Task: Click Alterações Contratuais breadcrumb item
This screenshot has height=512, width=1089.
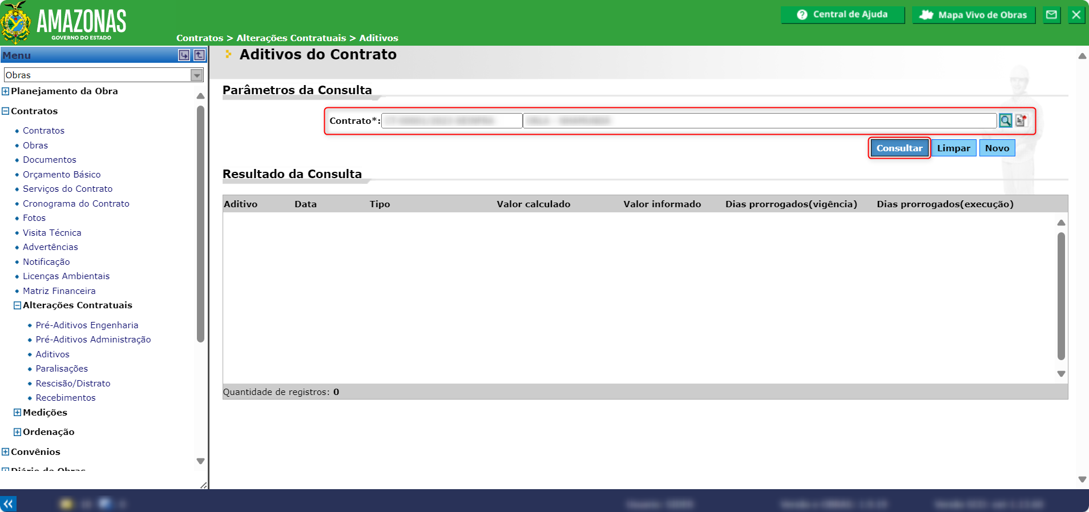Action: point(291,38)
